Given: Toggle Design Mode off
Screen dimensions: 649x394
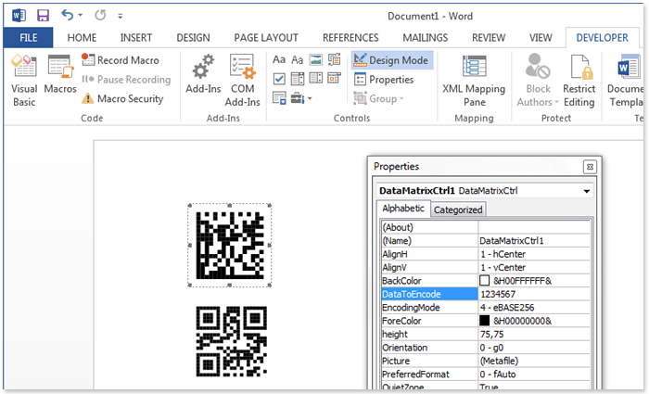Looking at the screenshot, I should point(392,60).
